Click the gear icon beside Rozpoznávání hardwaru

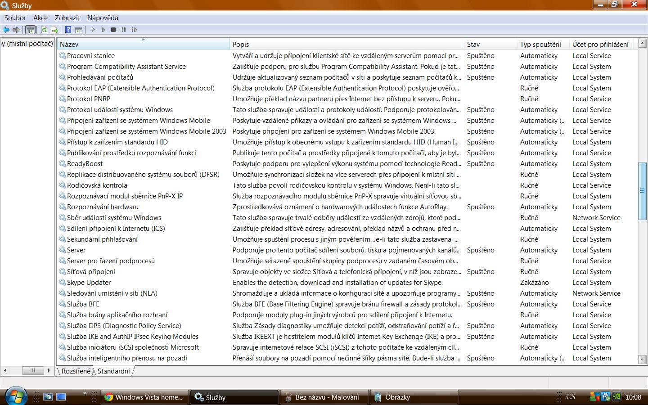pos(63,207)
